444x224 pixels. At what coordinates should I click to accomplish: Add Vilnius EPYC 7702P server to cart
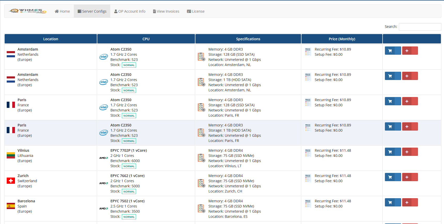393,152
